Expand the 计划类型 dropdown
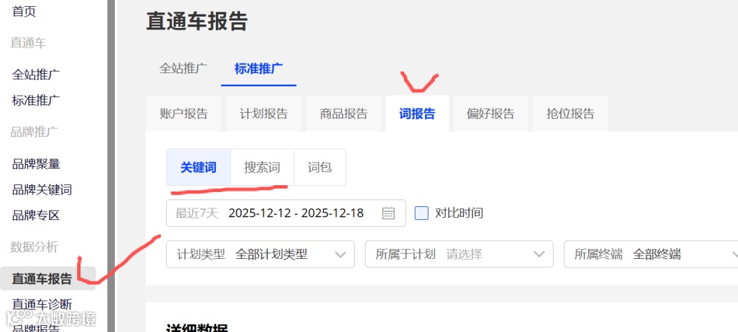 (260, 254)
